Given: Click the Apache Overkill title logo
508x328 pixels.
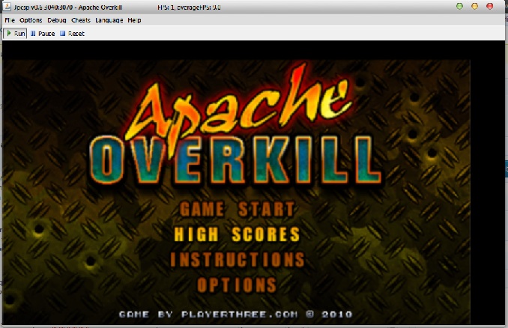Looking at the screenshot, I should (236, 124).
